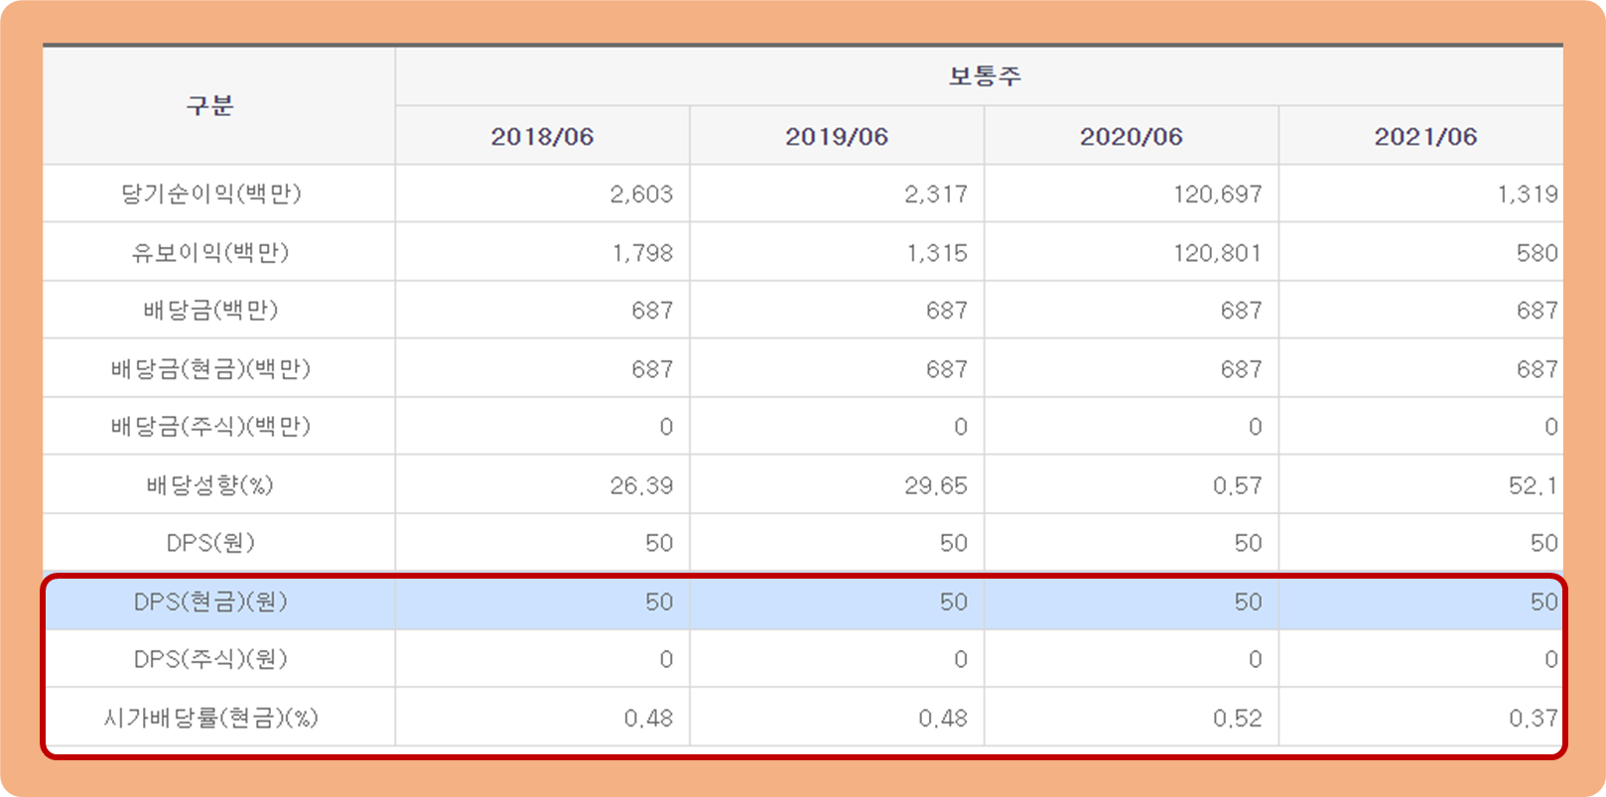Screen dimensions: 1606x797
Task: Click 50 in DPS(원) row under 2019/06
Action: coord(954,543)
